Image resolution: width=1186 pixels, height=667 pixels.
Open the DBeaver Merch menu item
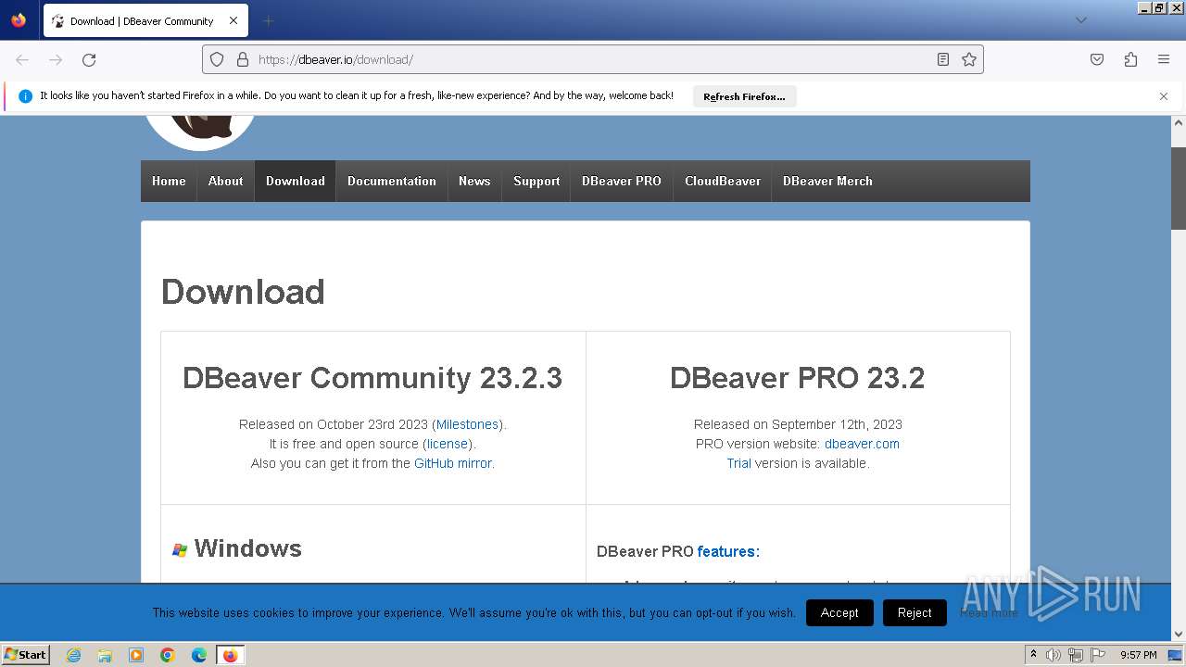[827, 181]
